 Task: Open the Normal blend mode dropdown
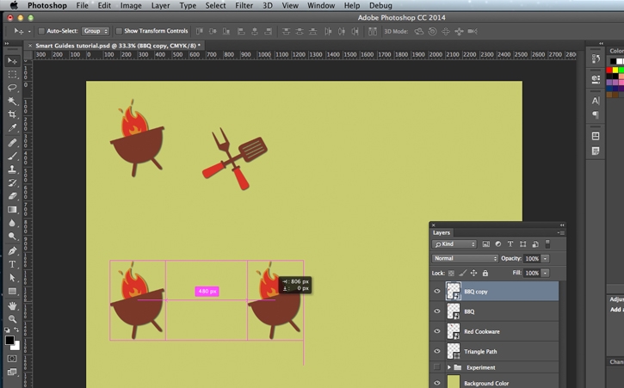click(466, 258)
